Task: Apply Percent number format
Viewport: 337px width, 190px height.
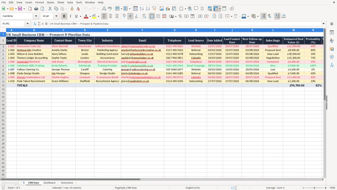Action: [180, 16]
